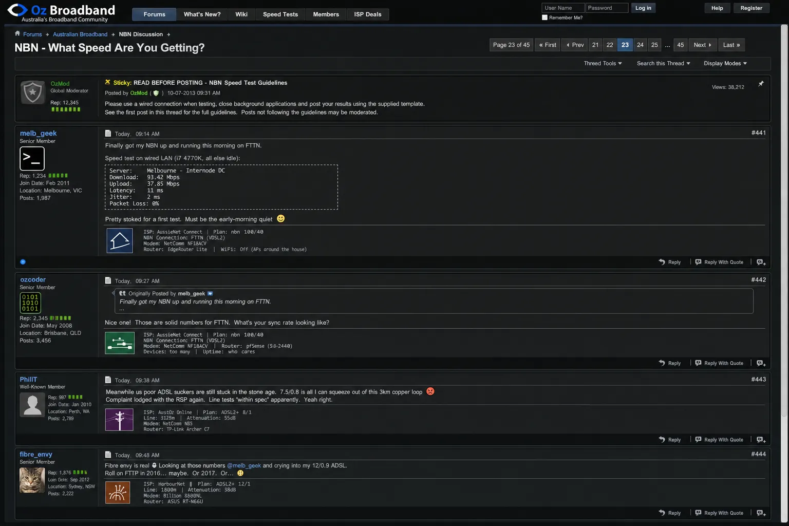Click the Register button
Image resolution: width=789 pixels, height=526 pixels.
751,8
